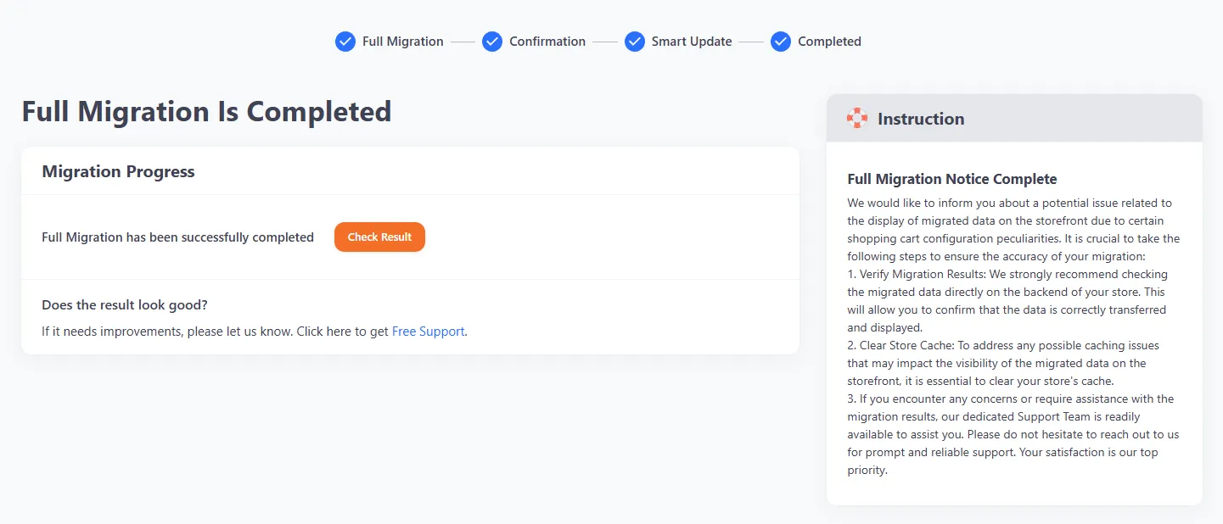Expand the Full Migration Notice Complete section
The height and width of the screenshot is (524, 1223).
(951, 179)
